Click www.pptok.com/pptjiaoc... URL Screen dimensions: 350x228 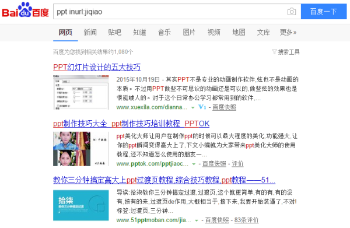pyautogui.click(x=152, y=164)
